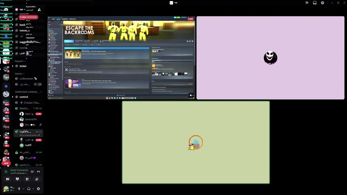Disconnect from voice using the hang-up icon
This screenshot has height=195, width=347.
pyautogui.click(x=38, y=172)
